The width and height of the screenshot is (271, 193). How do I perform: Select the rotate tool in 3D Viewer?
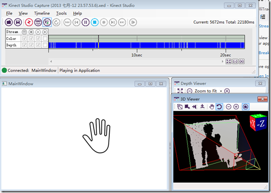tap(219, 107)
